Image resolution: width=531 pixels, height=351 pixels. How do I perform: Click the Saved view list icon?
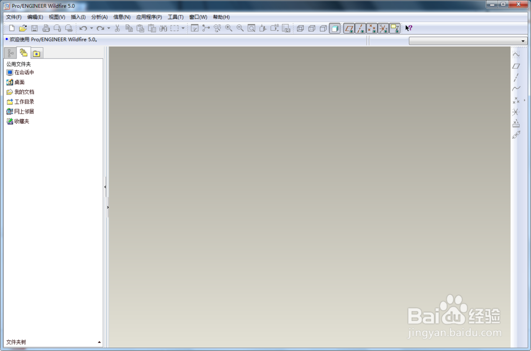point(275,29)
